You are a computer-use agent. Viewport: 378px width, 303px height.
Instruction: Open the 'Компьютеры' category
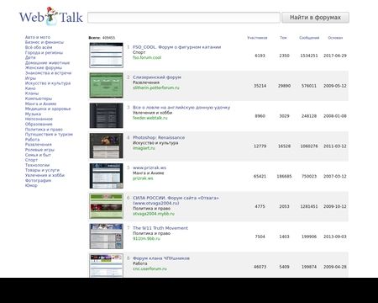pos(39,98)
